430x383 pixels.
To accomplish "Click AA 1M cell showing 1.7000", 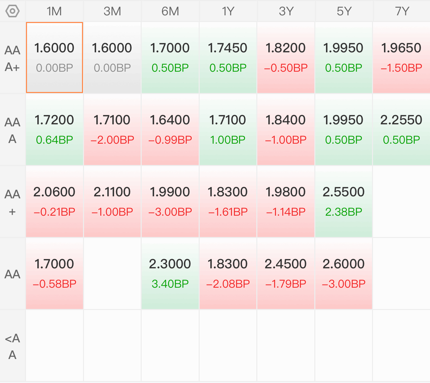I will click(x=54, y=274).
